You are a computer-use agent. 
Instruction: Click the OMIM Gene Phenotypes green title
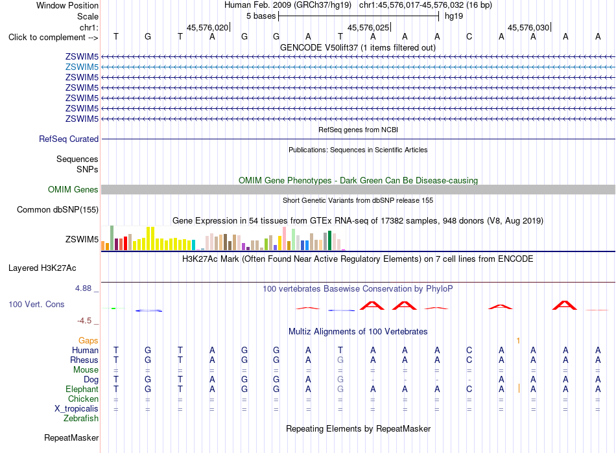(x=359, y=181)
